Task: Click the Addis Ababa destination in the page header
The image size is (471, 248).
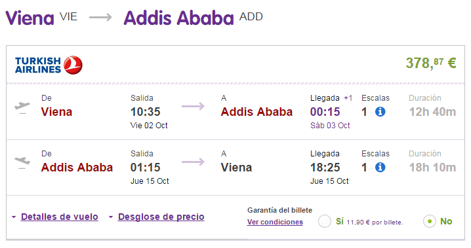Action: [x=178, y=18]
